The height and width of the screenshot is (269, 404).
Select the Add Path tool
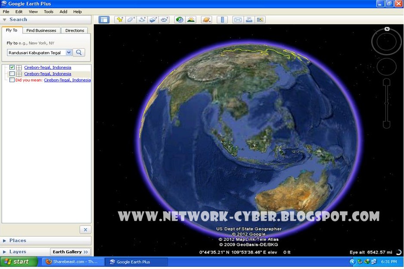point(142,19)
